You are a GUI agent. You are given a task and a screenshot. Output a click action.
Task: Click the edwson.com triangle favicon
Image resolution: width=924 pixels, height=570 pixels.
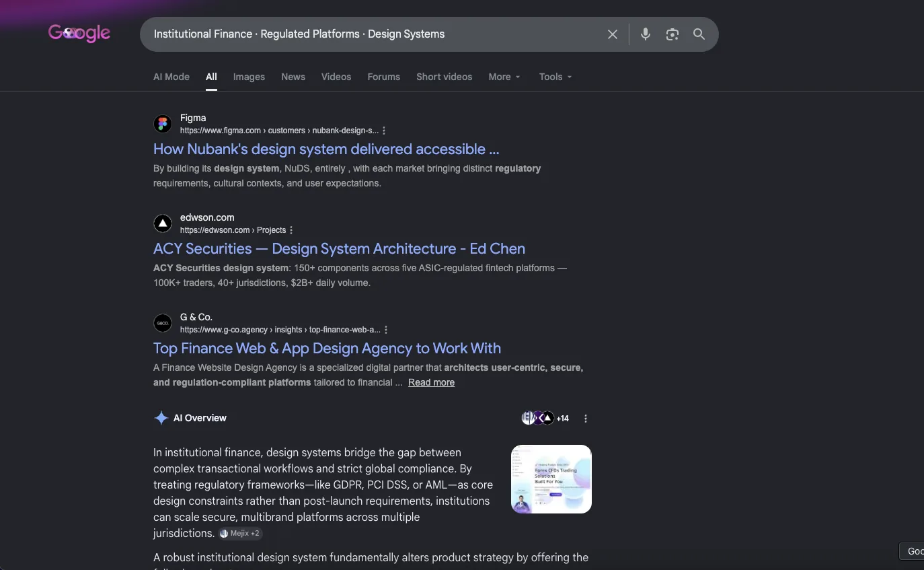163,223
